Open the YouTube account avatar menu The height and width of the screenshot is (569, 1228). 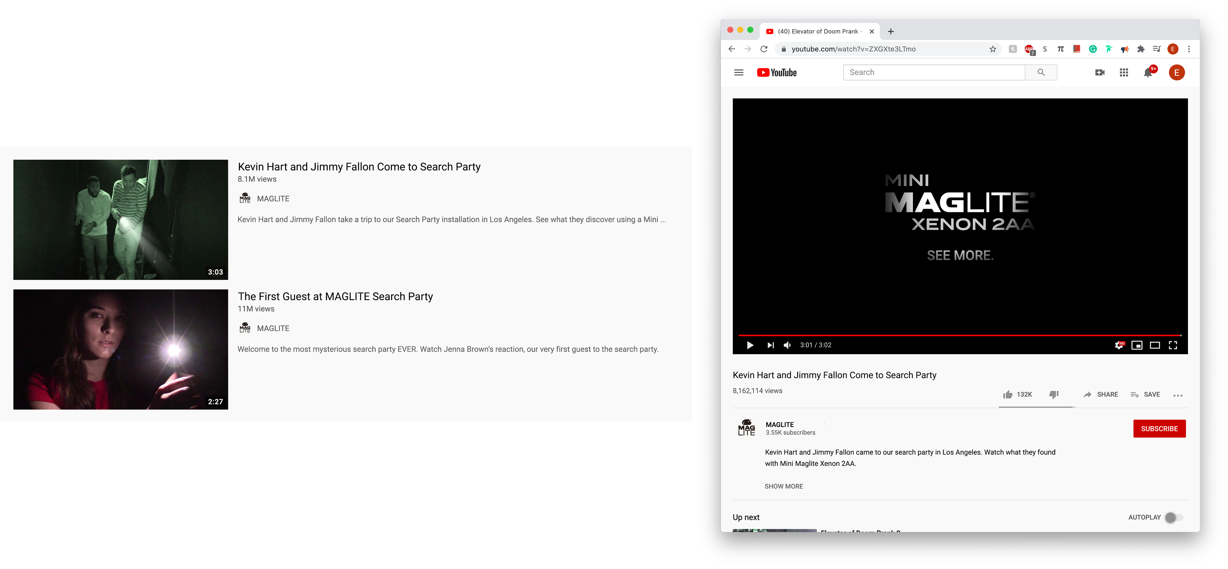[x=1177, y=72]
